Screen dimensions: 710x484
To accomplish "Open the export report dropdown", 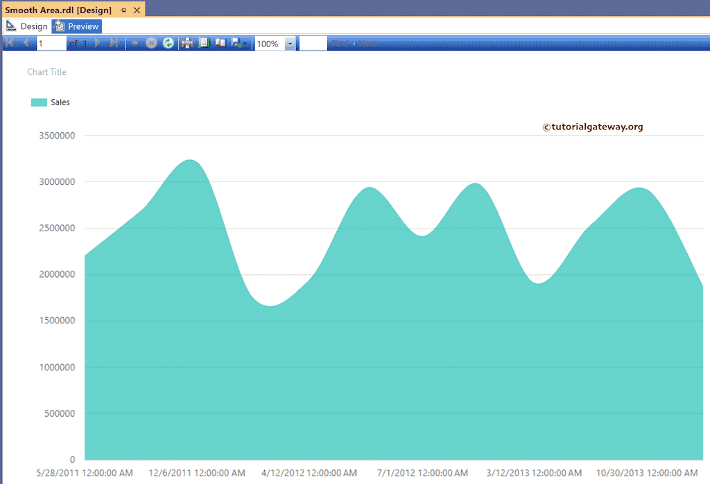I will pyautogui.click(x=239, y=43).
